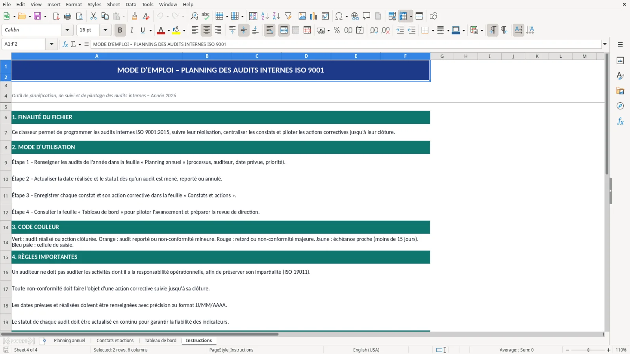
Task: Clear direct formatting
Action: pyautogui.click(x=146, y=16)
